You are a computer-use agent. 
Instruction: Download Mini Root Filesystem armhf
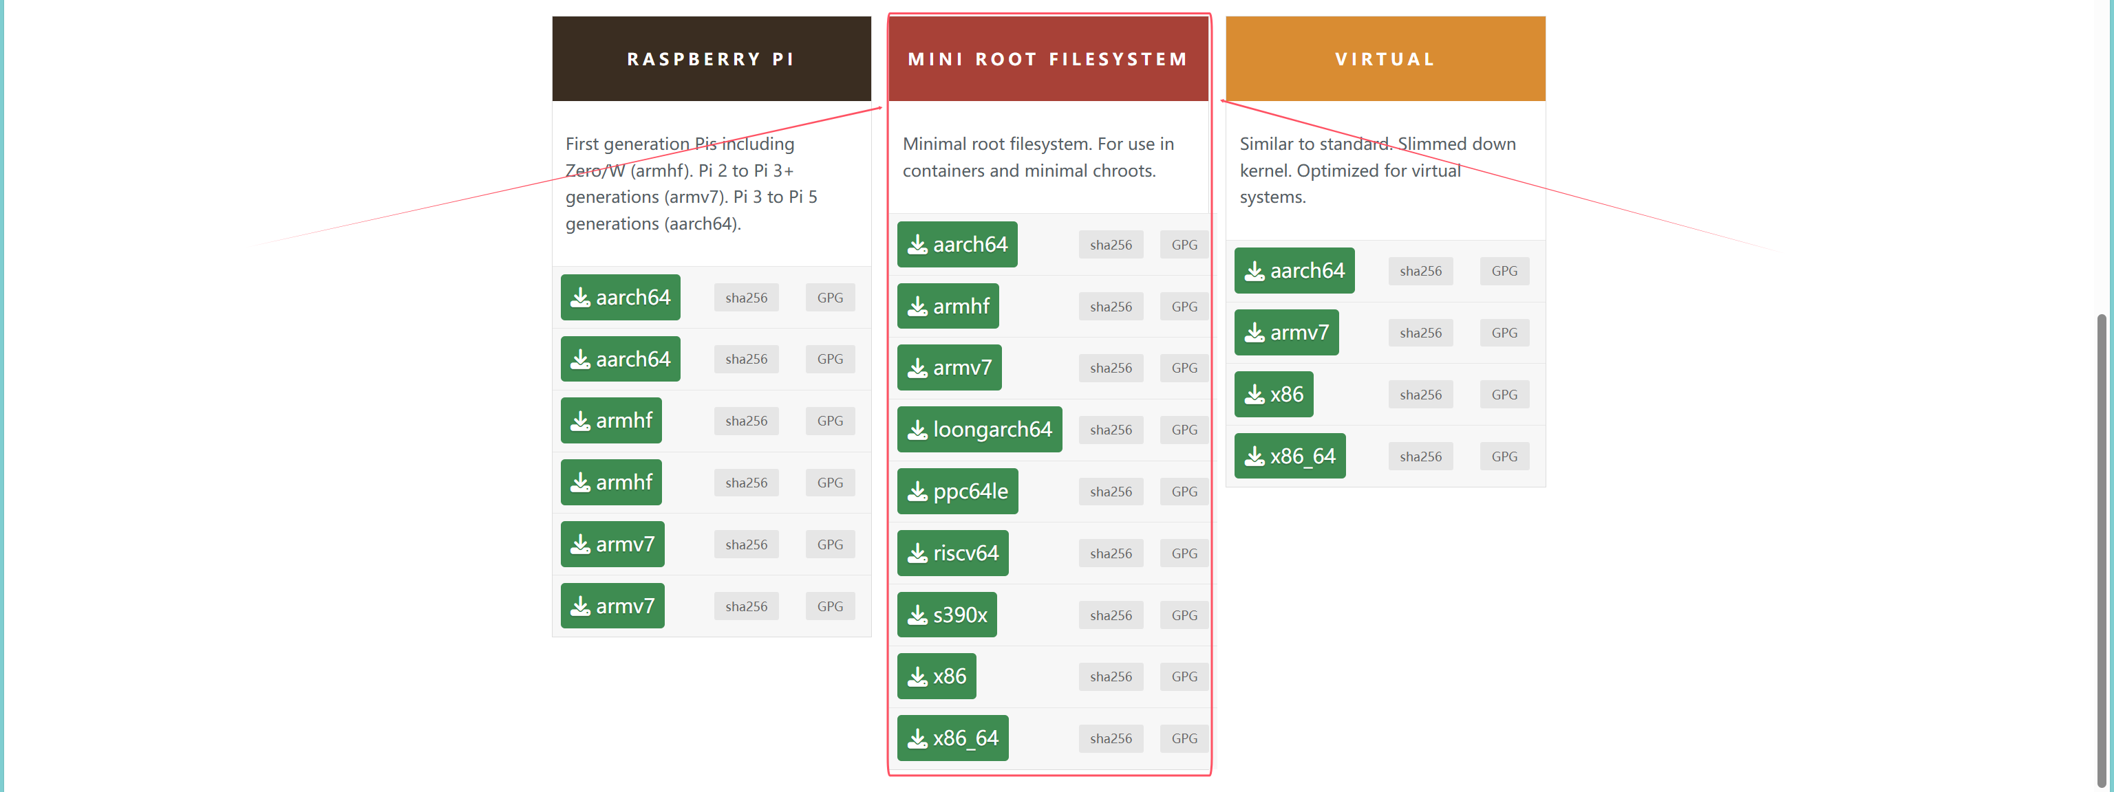click(x=947, y=306)
